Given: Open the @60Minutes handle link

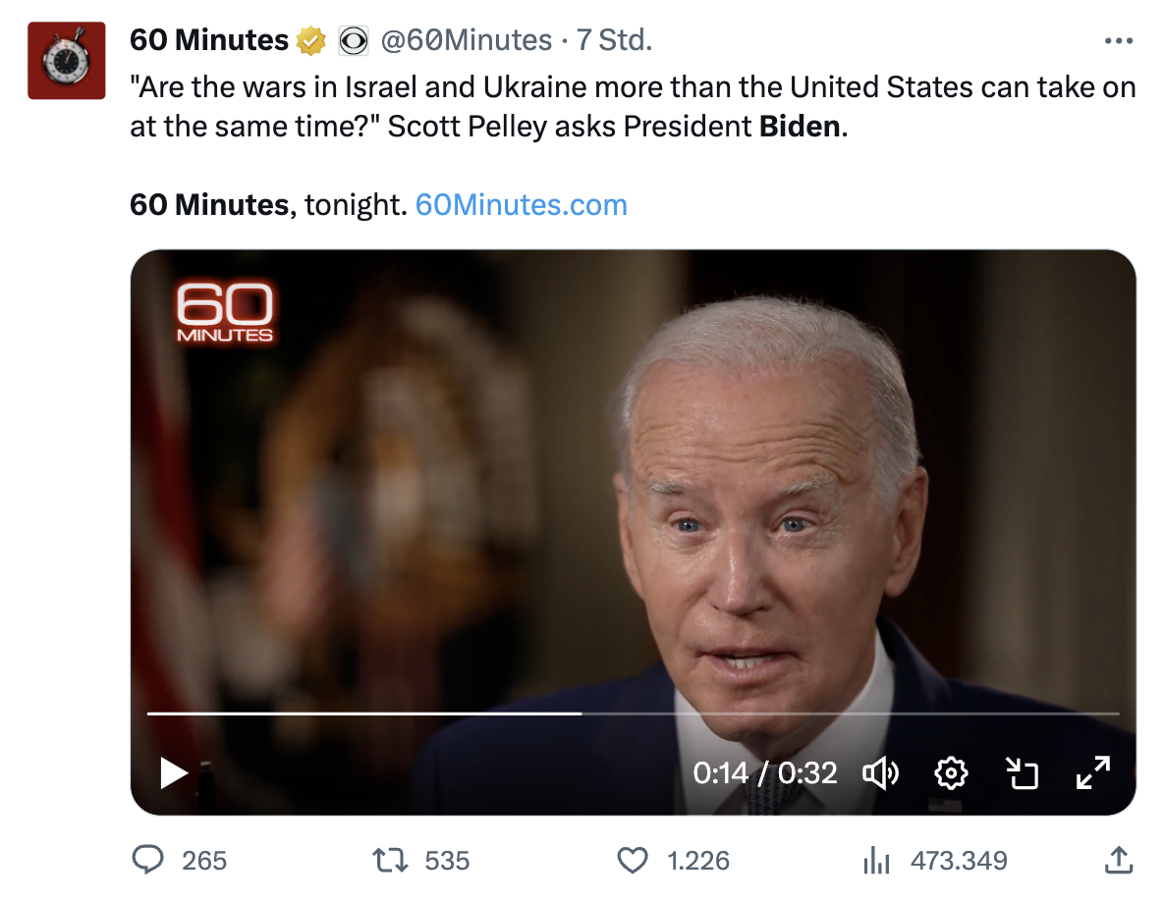Looking at the screenshot, I should coord(466,40).
